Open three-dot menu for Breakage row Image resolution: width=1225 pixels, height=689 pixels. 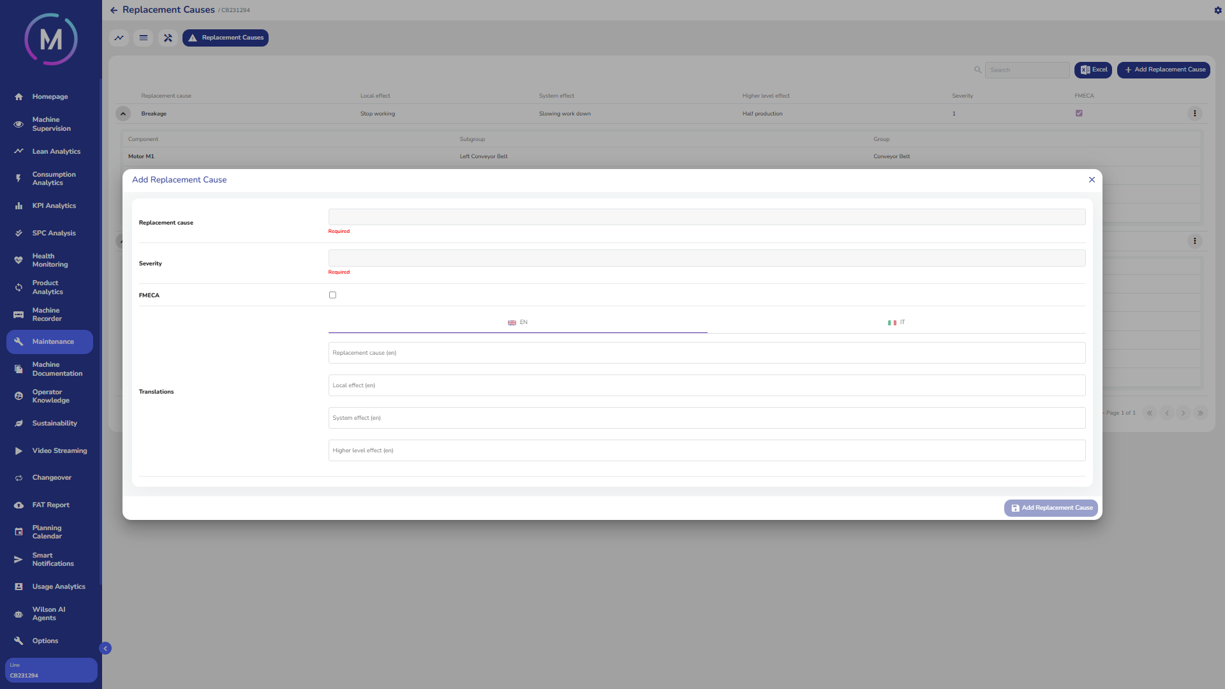1194,114
